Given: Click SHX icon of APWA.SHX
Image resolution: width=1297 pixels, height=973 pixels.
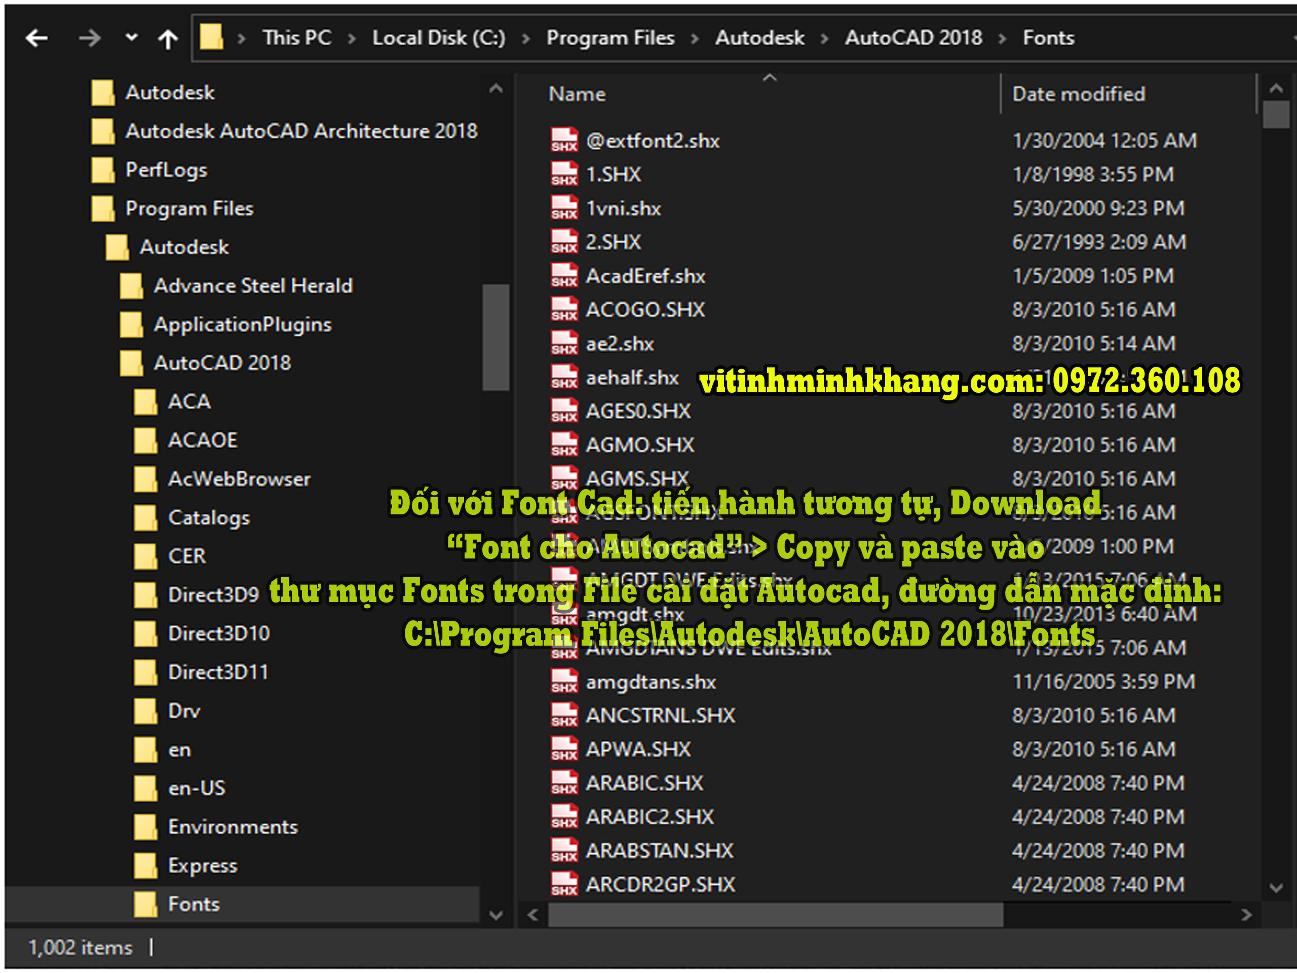Looking at the screenshot, I should pyautogui.click(x=564, y=749).
